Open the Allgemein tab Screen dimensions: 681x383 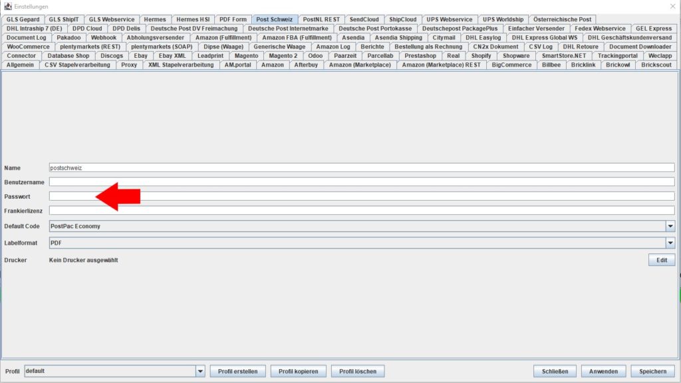pos(20,65)
